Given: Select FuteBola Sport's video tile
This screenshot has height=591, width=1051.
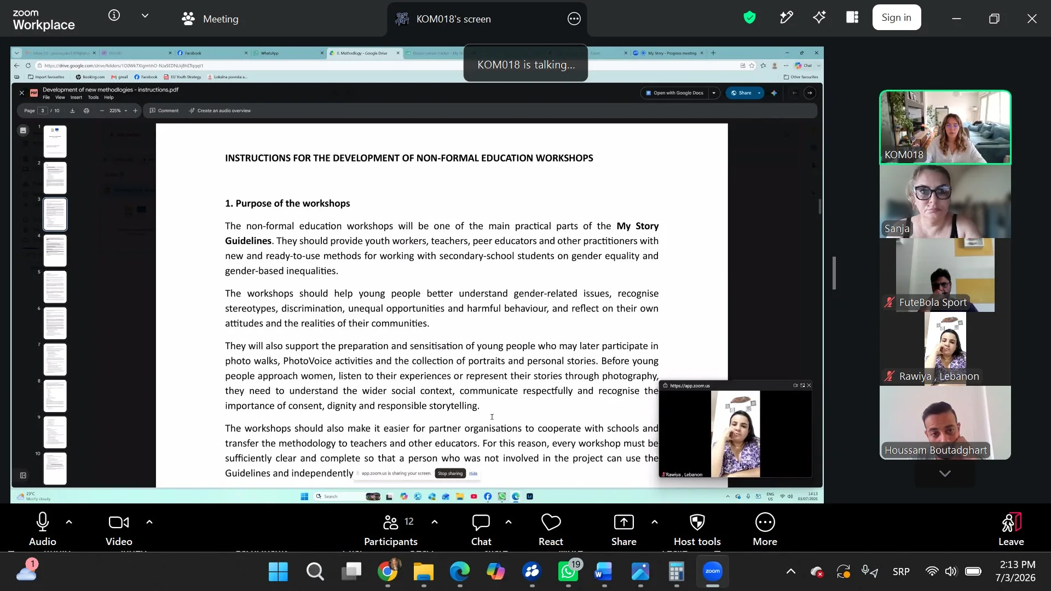Looking at the screenshot, I should (945, 275).
